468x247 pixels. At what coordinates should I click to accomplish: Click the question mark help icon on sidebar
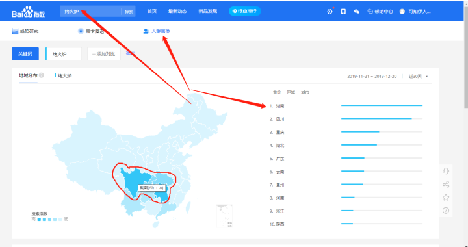tap(446, 211)
